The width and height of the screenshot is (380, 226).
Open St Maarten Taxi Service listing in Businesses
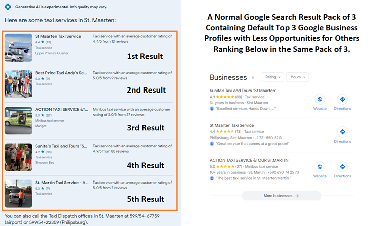click(231, 125)
